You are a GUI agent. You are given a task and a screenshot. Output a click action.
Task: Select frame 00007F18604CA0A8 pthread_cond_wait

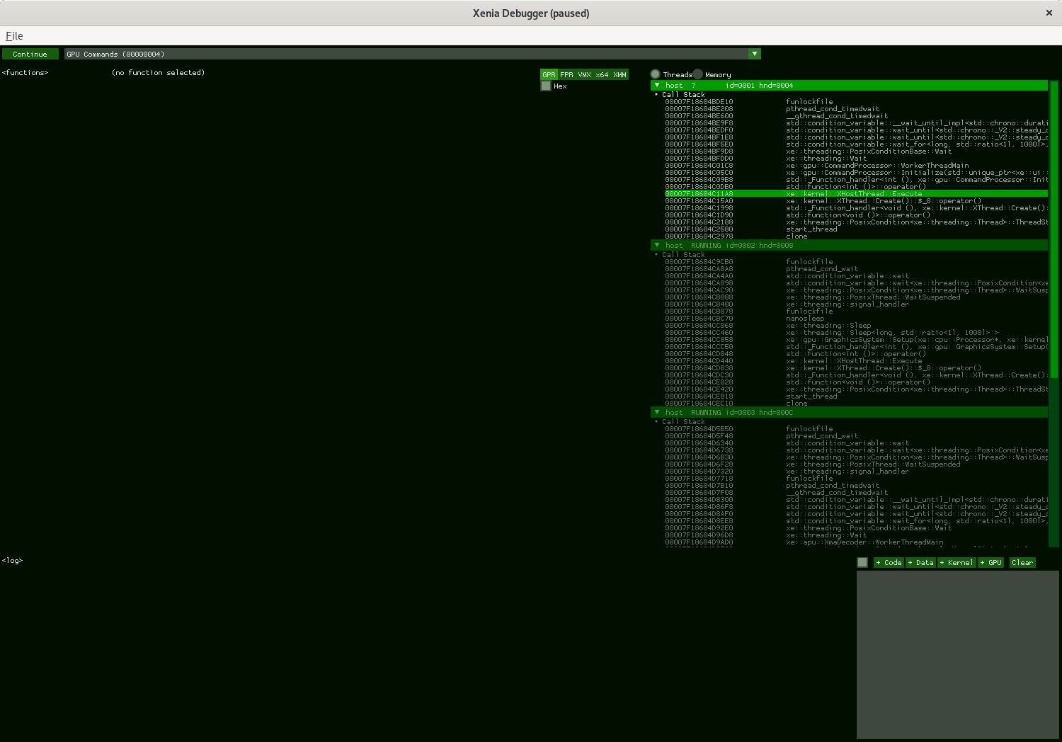pyautogui.click(x=856, y=268)
